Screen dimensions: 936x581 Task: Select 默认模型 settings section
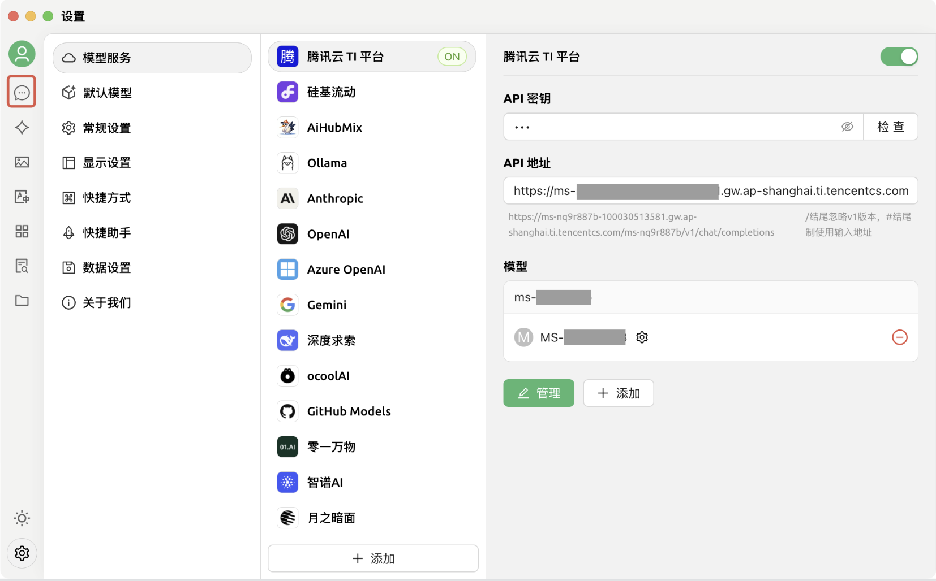click(x=152, y=93)
